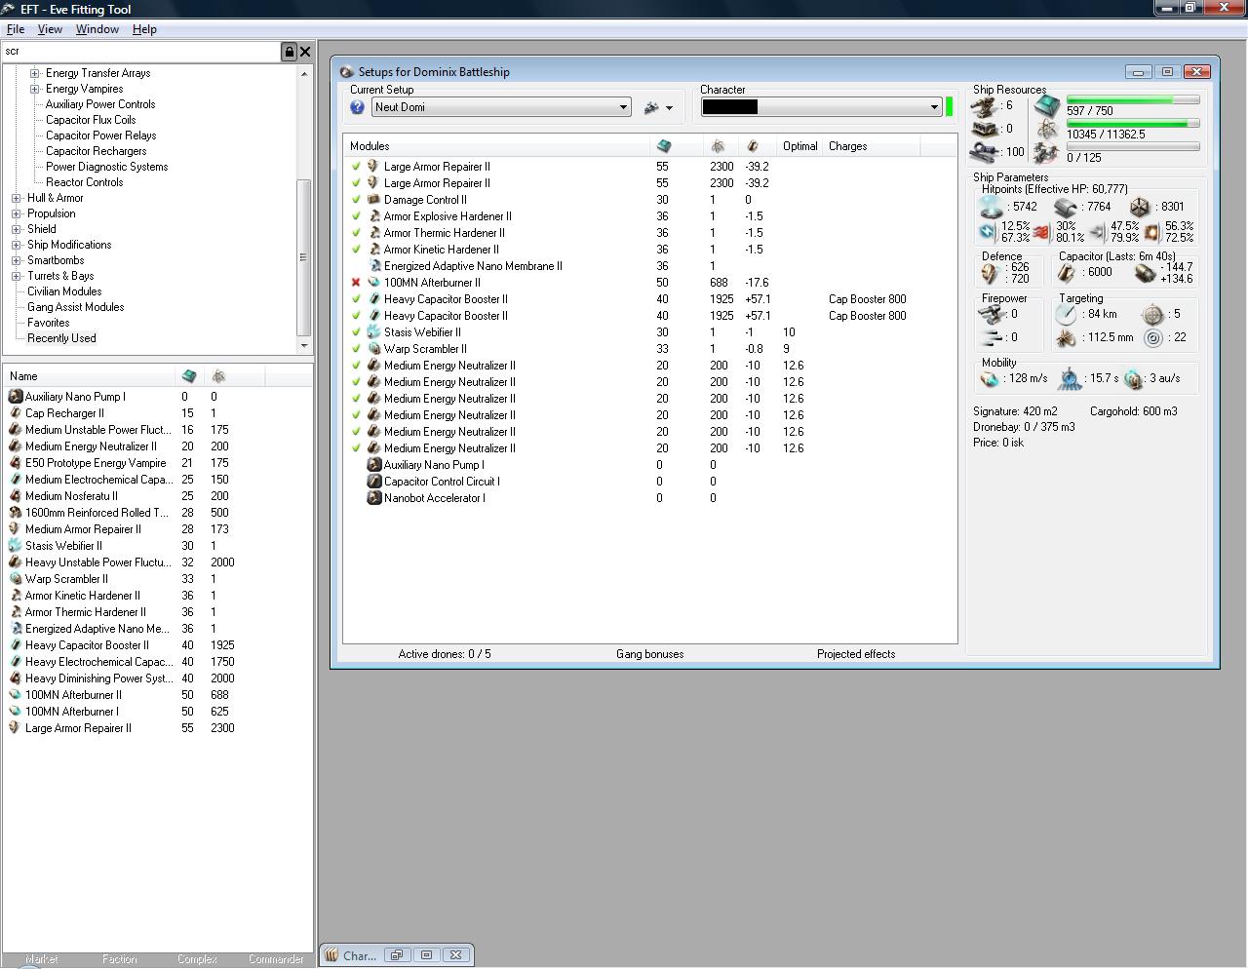Toggle the fitted Warp Scrambler II checkmark
The image size is (1248, 969).
click(x=356, y=349)
